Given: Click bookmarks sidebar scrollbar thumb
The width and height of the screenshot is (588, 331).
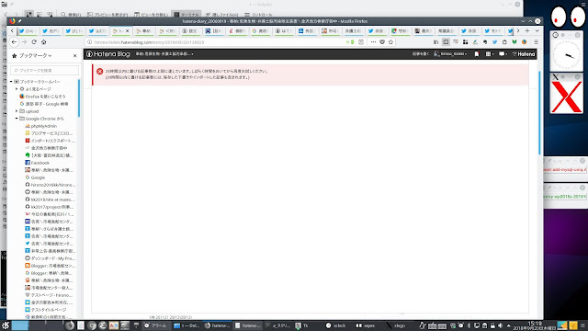Looking at the screenshot, I should 79,97.
